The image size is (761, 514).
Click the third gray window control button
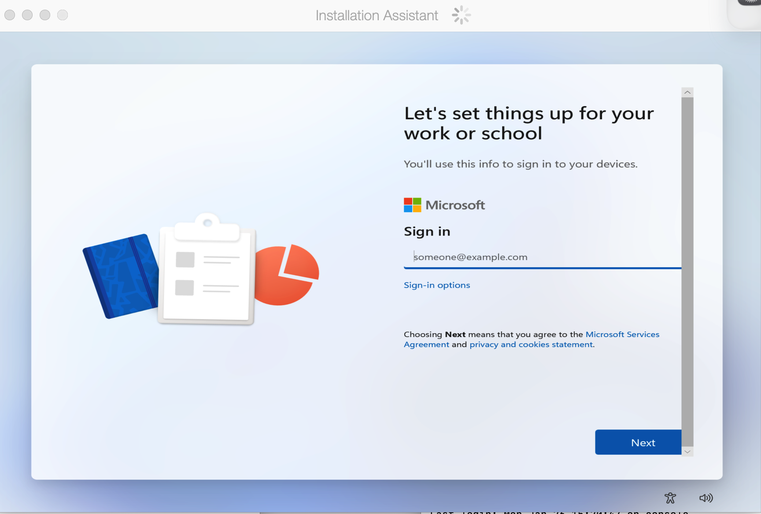click(45, 15)
